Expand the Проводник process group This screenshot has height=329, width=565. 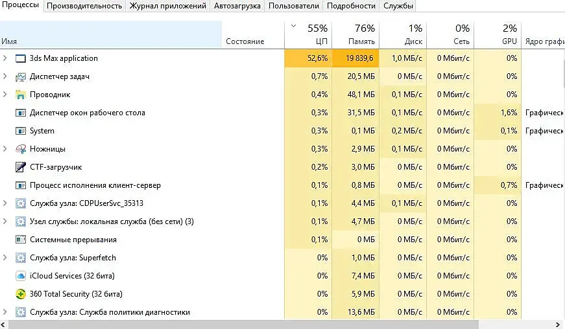click(x=5, y=94)
